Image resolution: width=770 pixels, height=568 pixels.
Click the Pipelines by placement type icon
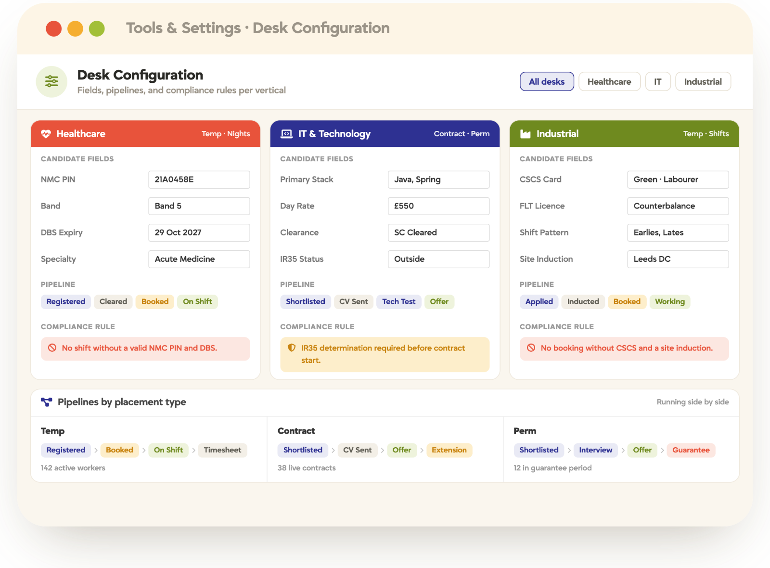(47, 402)
